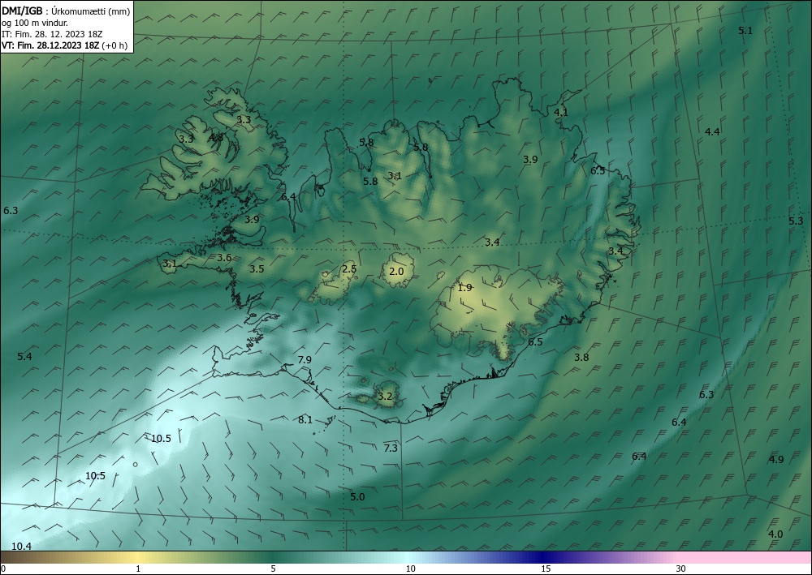Click the 4.0 value label
This screenshot has width=812, height=575.
pos(775,534)
